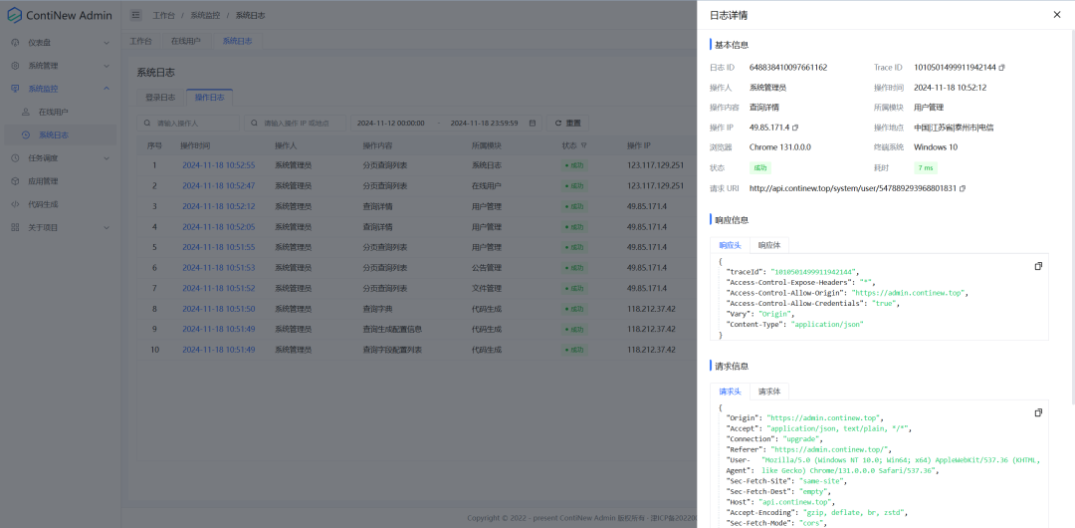Screen dimensions: 1075x528
Task: Go to 在线用户 in the sidebar
Action: coord(54,112)
